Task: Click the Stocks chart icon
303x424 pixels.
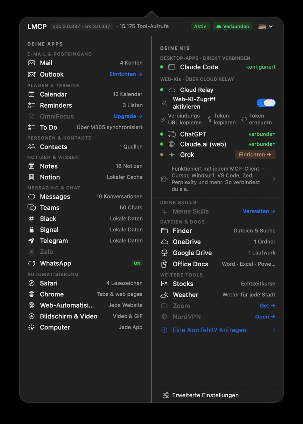Action: pyautogui.click(x=164, y=284)
